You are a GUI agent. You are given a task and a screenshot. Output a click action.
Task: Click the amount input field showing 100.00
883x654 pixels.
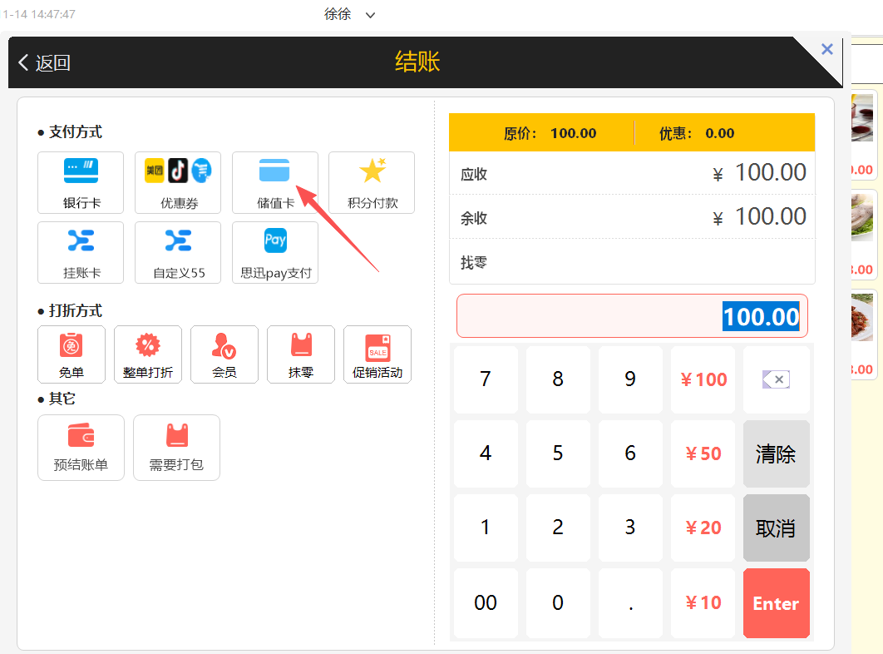(x=632, y=316)
